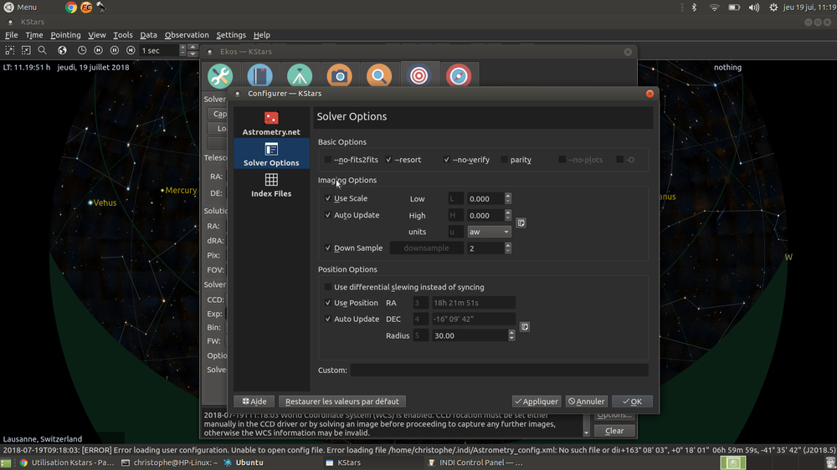Viewport: 837px width, 470px height.
Task: Toggle the Use Position checkbox
Action: pyautogui.click(x=328, y=303)
